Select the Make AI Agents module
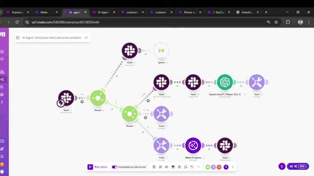Image resolution: width=314 pixels, height=176 pixels. 193,146
